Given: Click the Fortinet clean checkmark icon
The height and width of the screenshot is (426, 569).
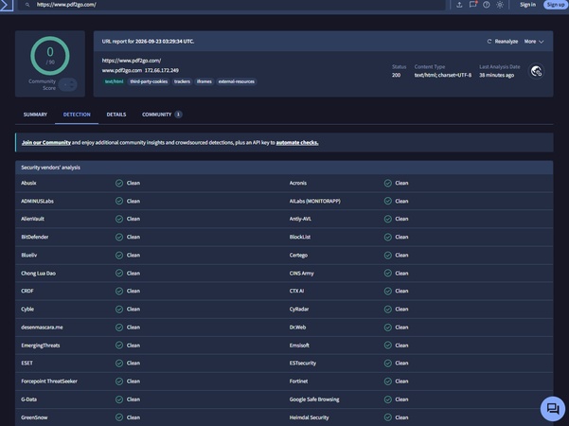Looking at the screenshot, I should tap(387, 382).
